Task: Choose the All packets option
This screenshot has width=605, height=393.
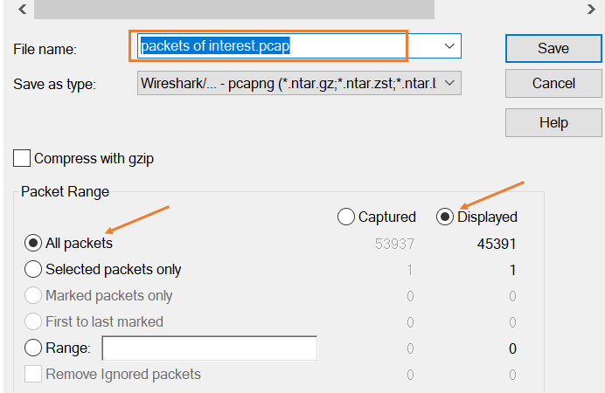Action: click(x=33, y=243)
